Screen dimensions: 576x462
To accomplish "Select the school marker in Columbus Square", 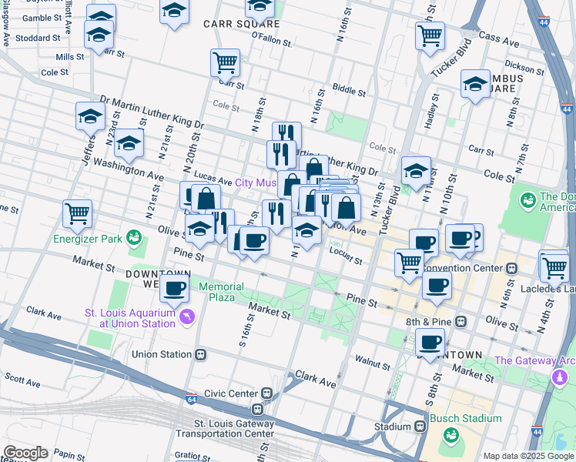I will (475, 85).
